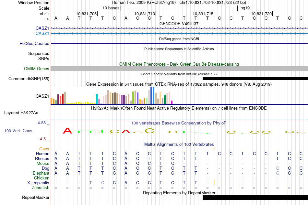Click the 10,831,720 position marker
Screen dimensions: 308x205
(261, 14)
